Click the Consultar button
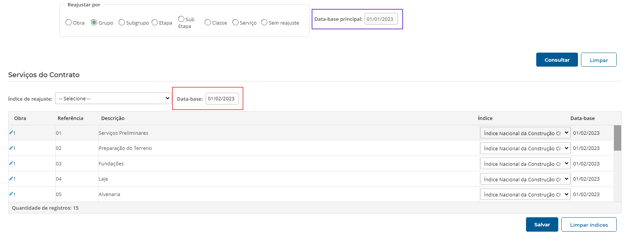The image size is (628, 243). (x=557, y=60)
